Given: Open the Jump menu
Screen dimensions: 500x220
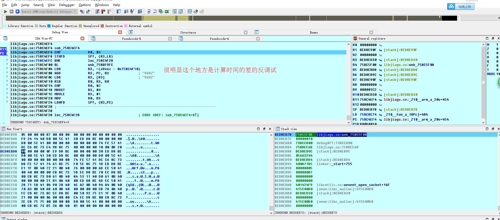Looking at the screenshot, I should [x=25, y=5].
